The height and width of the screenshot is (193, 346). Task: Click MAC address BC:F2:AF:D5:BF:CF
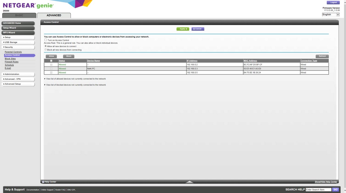253,65
